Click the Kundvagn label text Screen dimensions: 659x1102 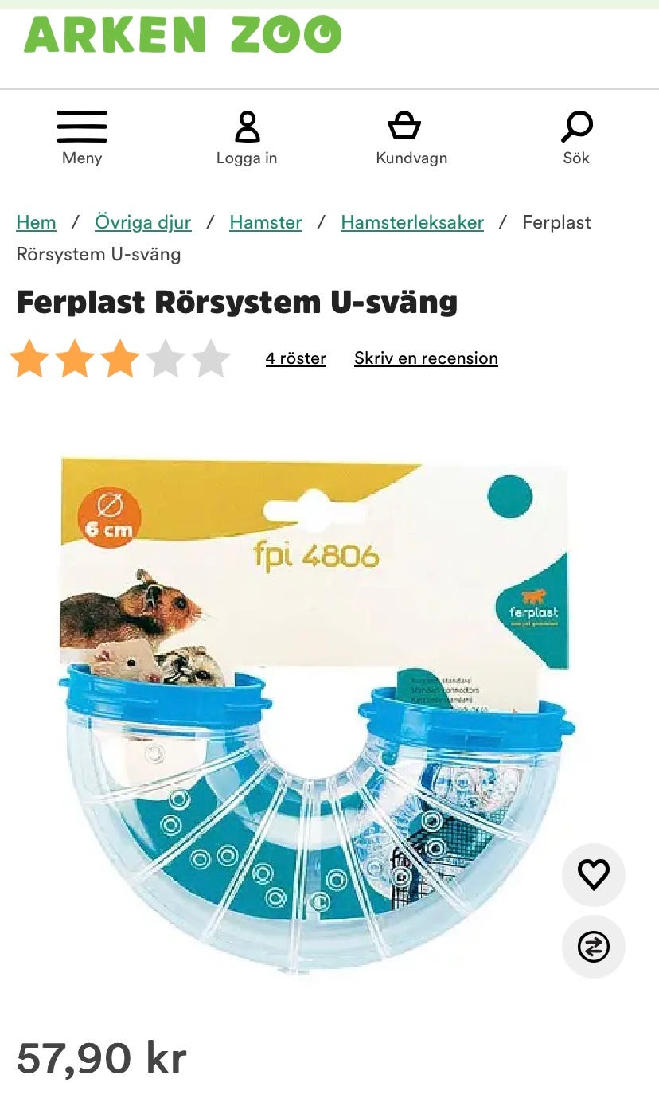pos(411,158)
